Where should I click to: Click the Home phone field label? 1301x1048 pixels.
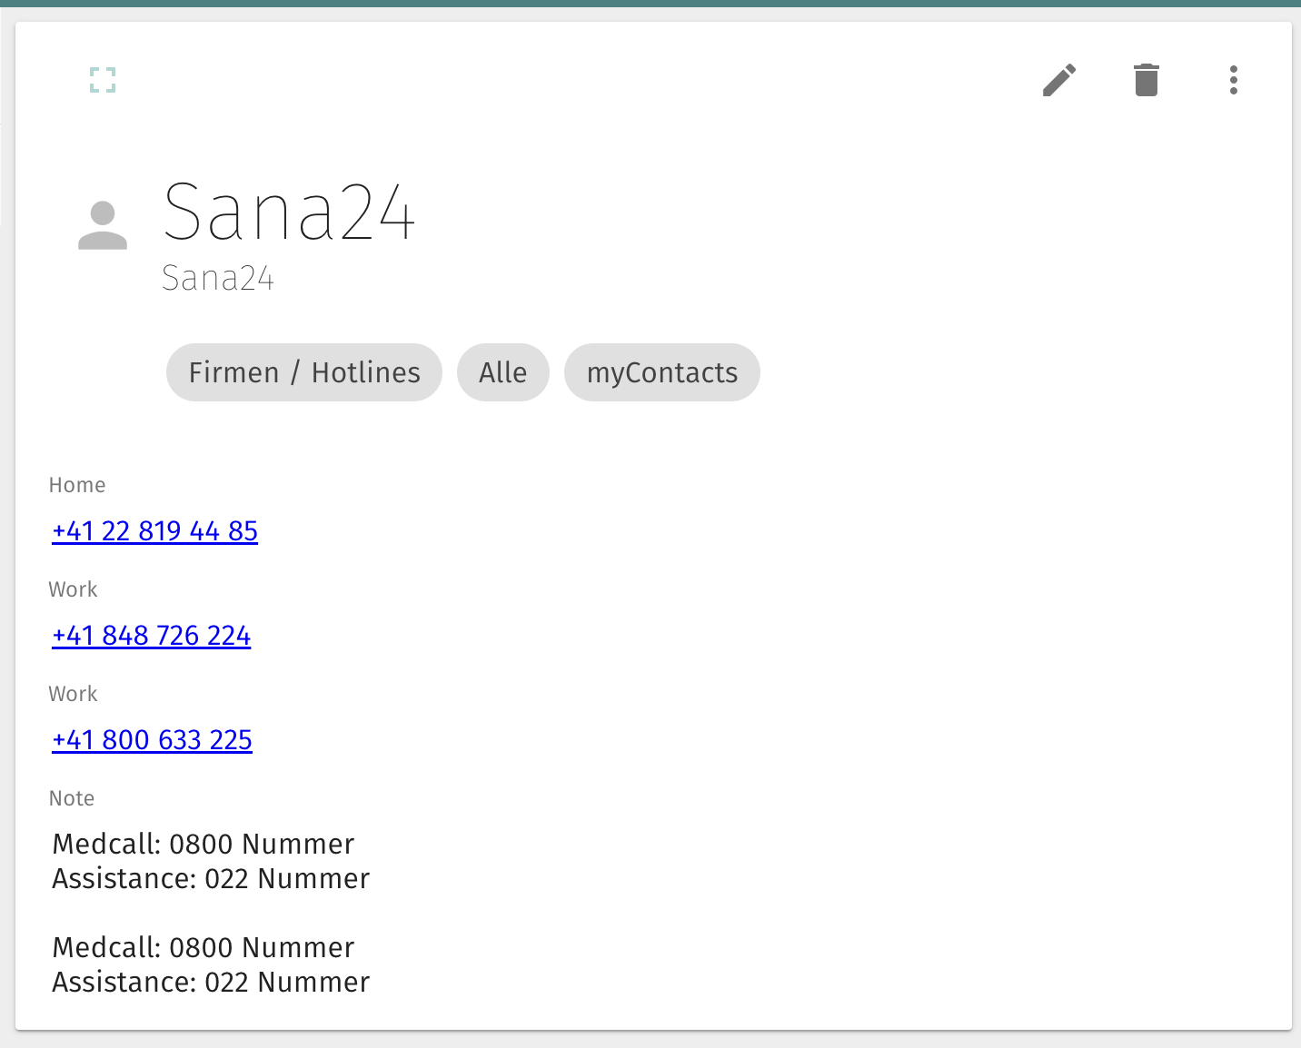pyautogui.click(x=77, y=485)
